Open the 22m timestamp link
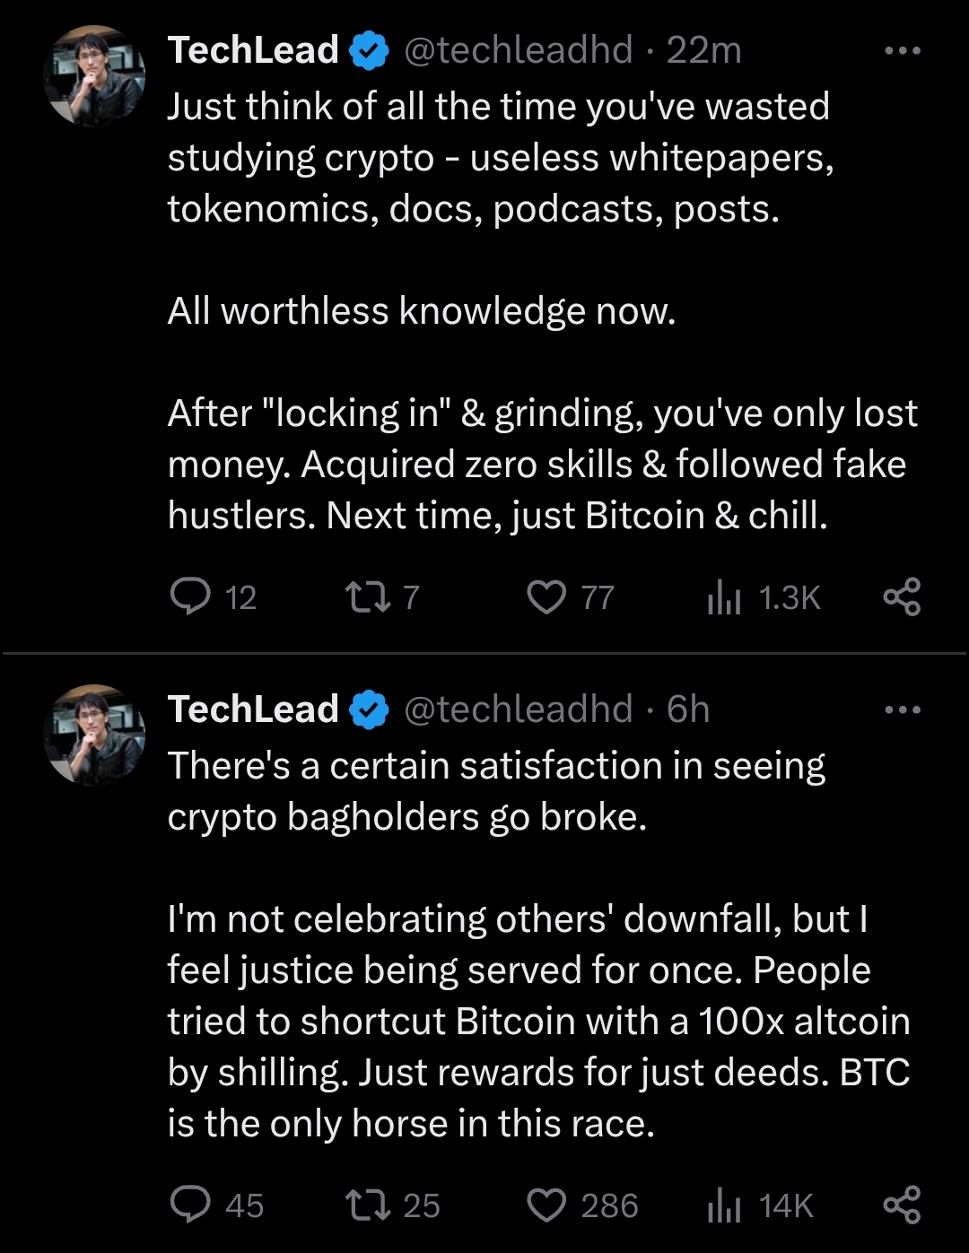 point(704,51)
